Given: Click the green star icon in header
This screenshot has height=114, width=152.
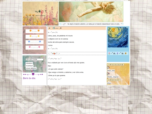Looking at the screenshot, I should (x=39, y=11).
